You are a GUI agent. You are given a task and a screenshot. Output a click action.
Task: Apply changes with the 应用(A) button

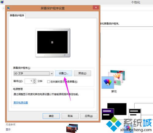click(x=89, y=116)
